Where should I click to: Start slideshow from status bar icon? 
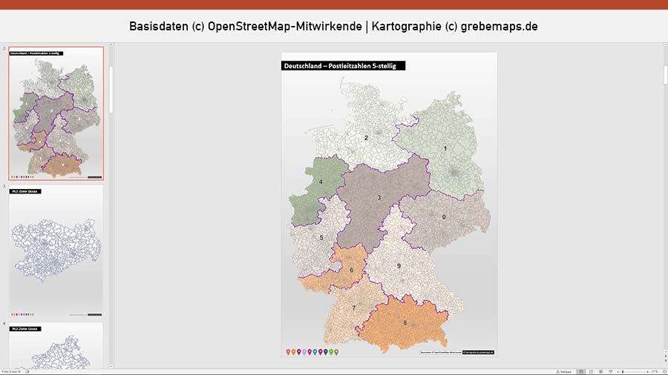pyautogui.click(x=611, y=371)
